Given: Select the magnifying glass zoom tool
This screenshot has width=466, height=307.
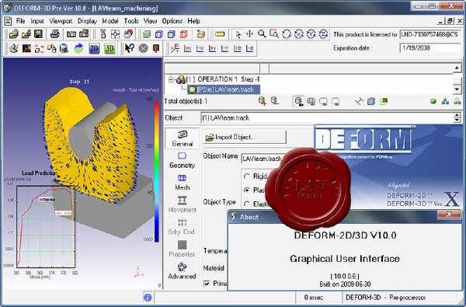Looking at the screenshot, I should [262, 34].
